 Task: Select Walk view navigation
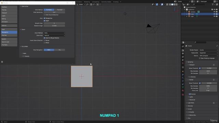(x=49, y=50)
